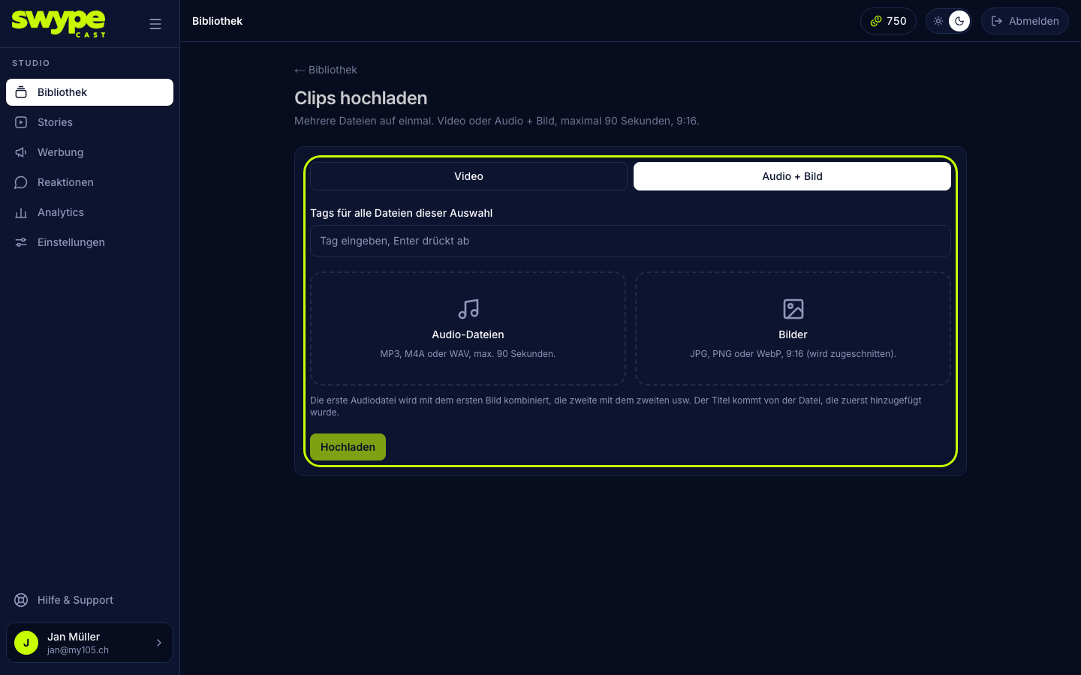1081x675 pixels.
Task: Click the Bilder upload dropzone
Action: (x=793, y=328)
